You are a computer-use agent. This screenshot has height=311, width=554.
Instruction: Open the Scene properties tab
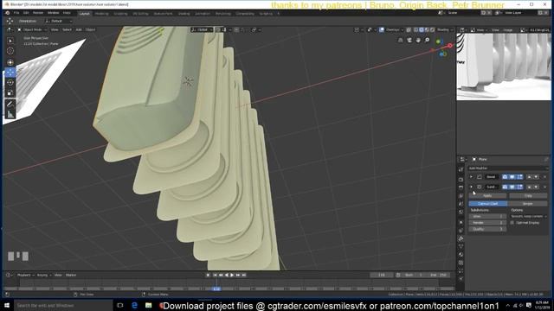[x=461, y=204]
